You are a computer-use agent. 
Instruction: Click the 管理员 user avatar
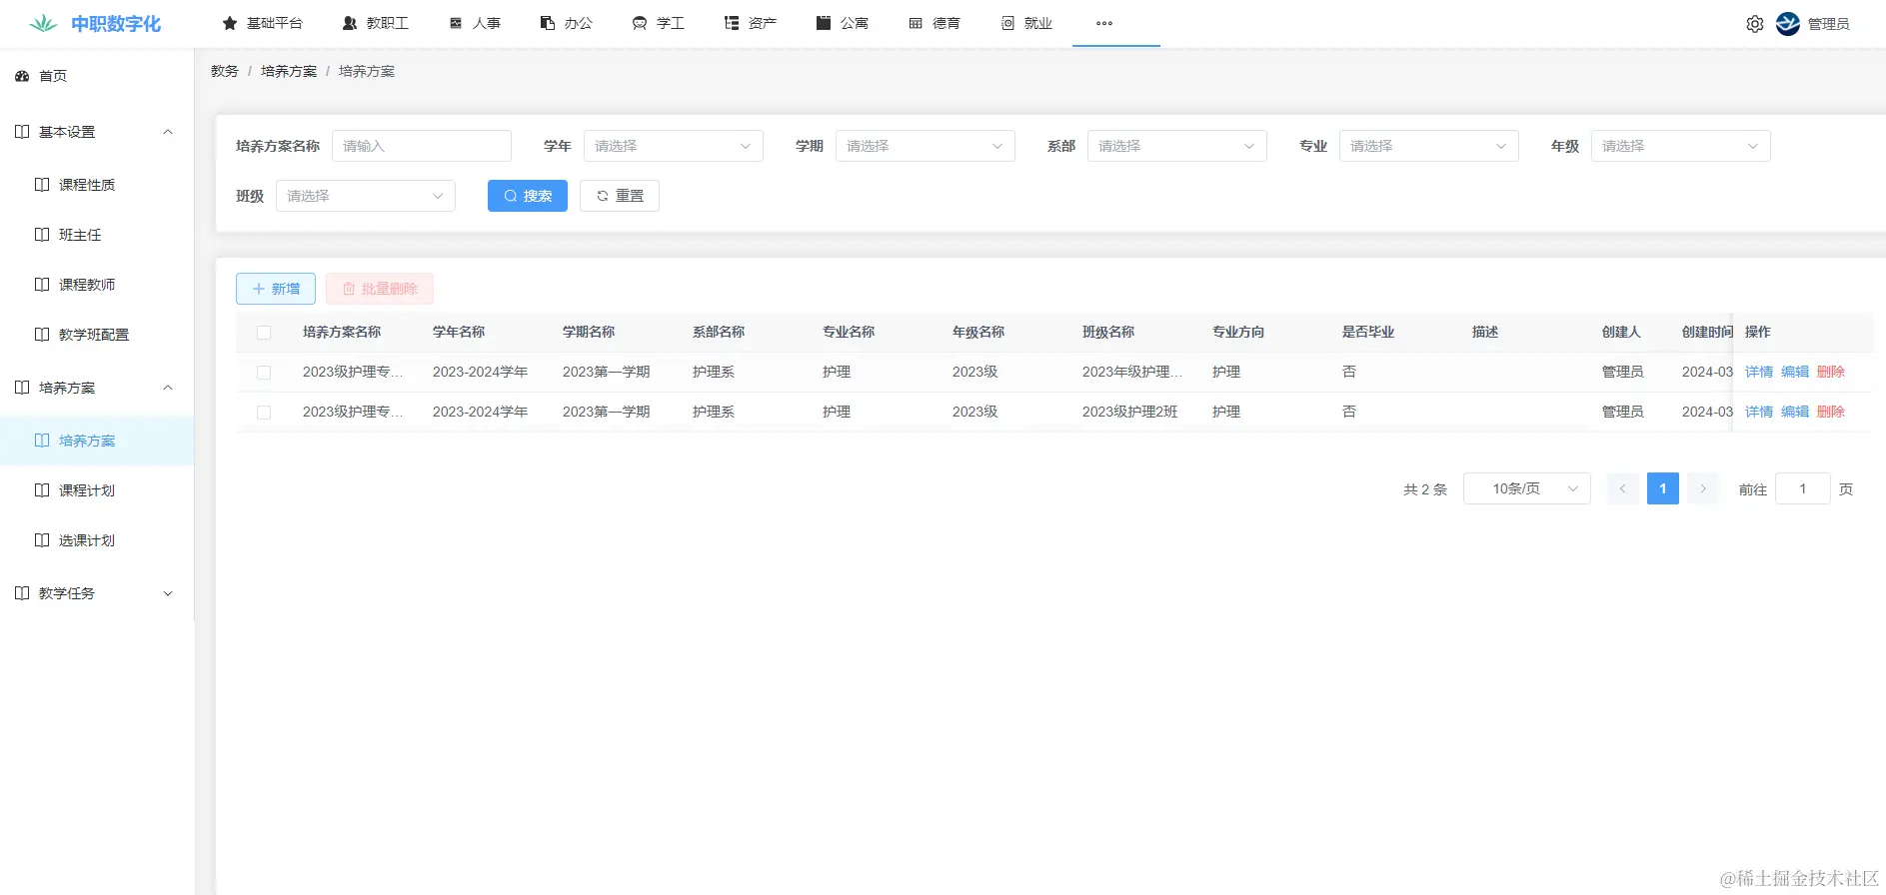(x=1788, y=24)
